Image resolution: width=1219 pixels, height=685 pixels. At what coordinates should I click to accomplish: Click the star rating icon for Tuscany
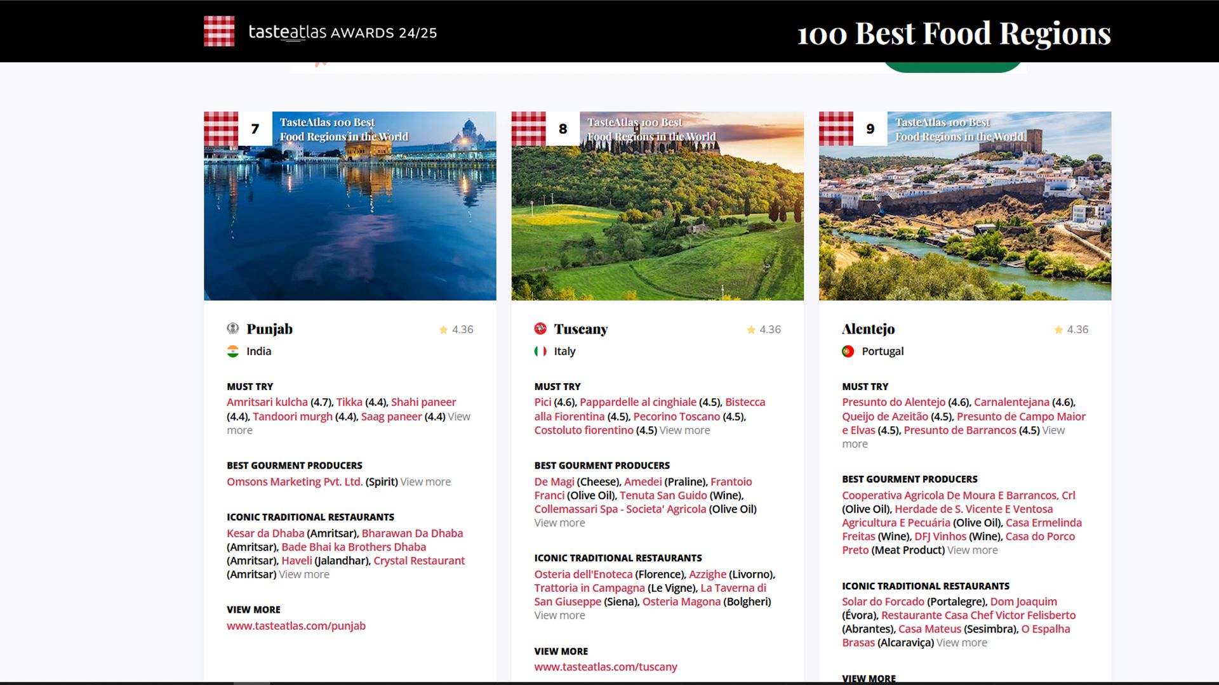point(751,330)
